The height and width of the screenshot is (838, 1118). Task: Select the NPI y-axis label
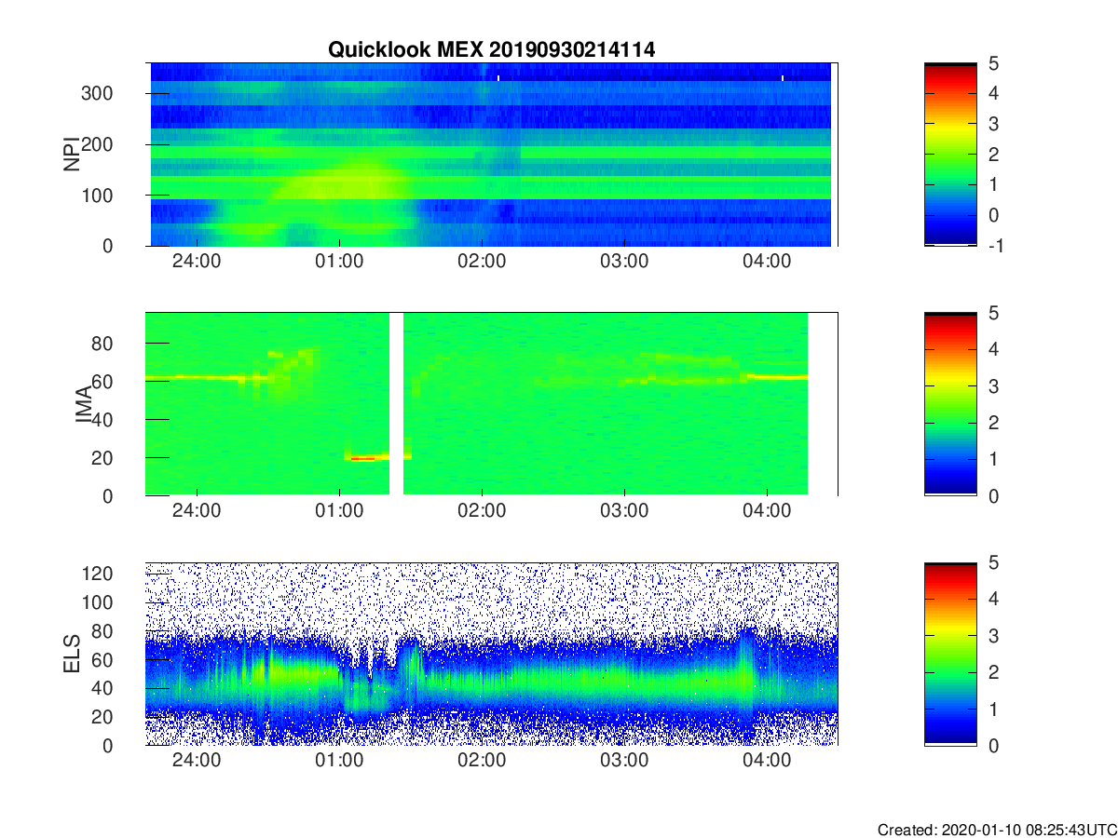[71, 155]
